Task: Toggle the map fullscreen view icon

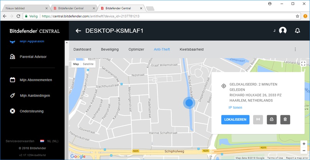Action: click(303, 64)
